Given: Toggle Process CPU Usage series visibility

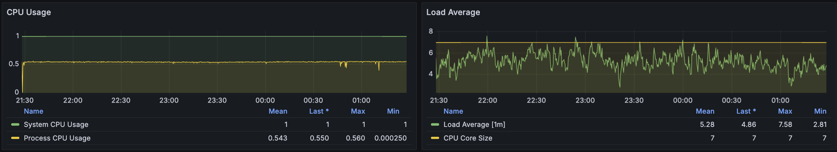Looking at the screenshot, I should click(x=57, y=138).
